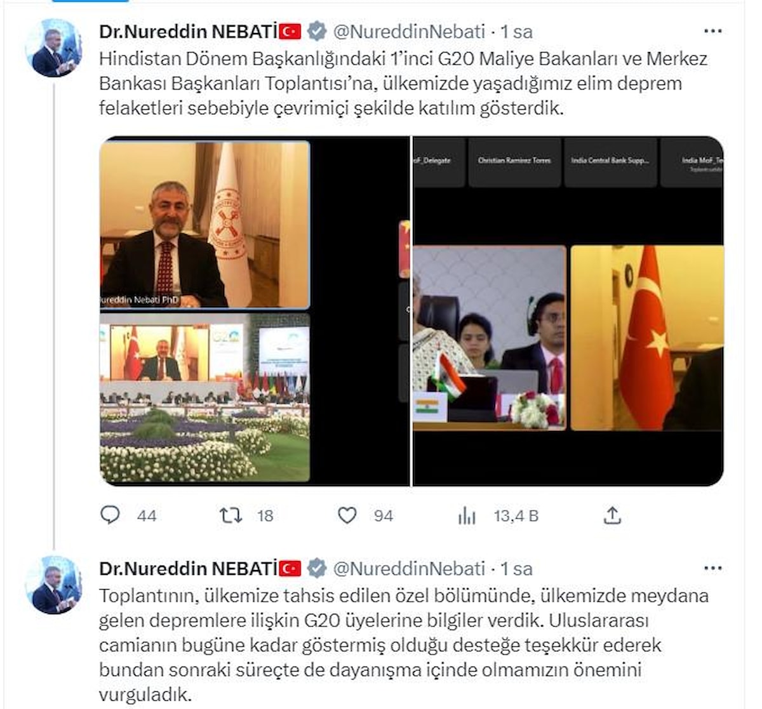
Task: Open bottom-left photo of G20 hall with flowers
Action: 205,398
